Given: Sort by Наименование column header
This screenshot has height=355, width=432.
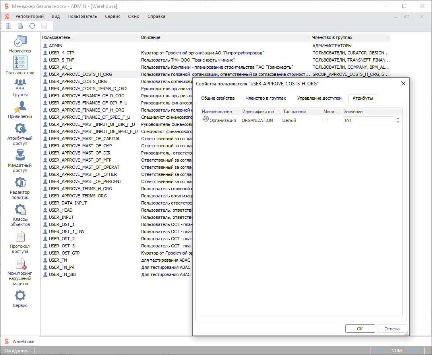Looking at the screenshot, I should [x=220, y=112].
